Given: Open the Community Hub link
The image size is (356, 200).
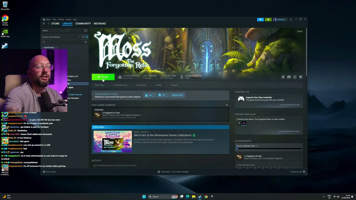Looking at the screenshot, I should click(120, 85).
